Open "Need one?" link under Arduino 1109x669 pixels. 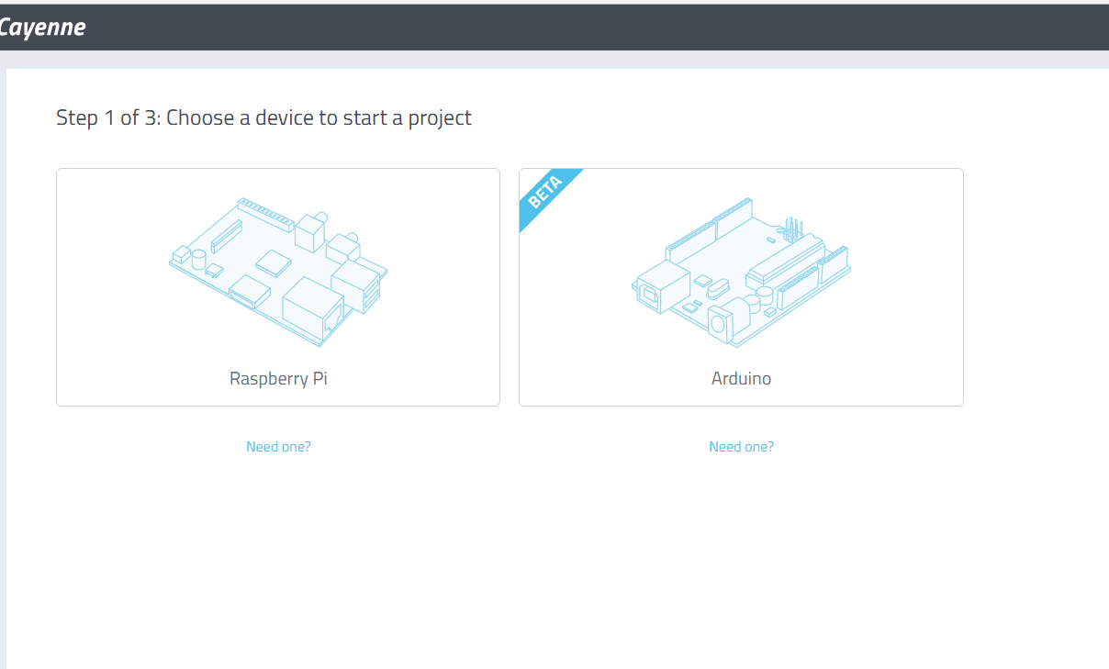click(x=741, y=447)
